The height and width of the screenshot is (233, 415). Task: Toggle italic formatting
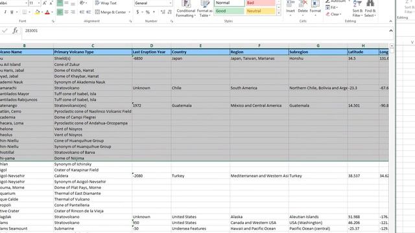(x=5, y=12)
